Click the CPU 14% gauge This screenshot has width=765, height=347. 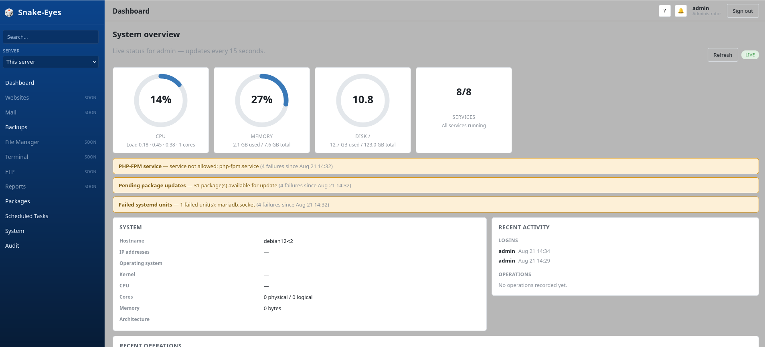[x=161, y=100]
